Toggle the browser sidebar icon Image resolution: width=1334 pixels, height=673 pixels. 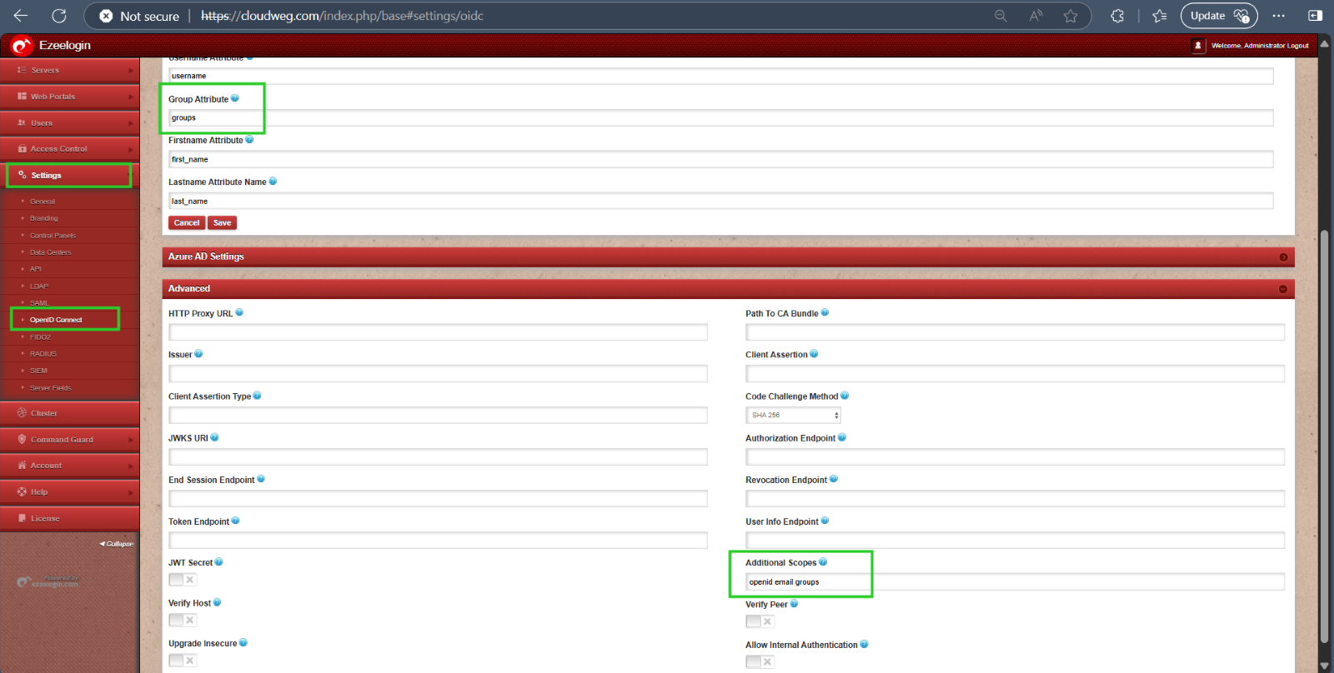[1315, 16]
